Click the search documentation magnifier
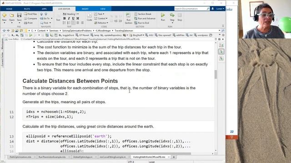The image size is (291, 163). 208,9
